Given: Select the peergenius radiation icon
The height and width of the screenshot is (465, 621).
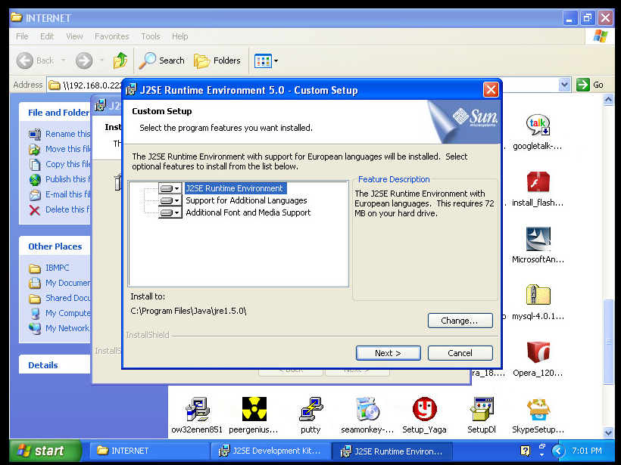Looking at the screenshot, I should point(254,409).
